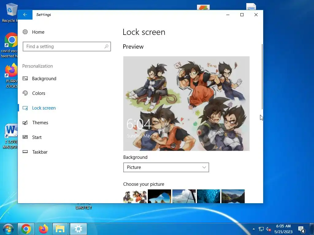Expand the Background Picture dropdown
314x235 pixels.
tap(166, 167)
